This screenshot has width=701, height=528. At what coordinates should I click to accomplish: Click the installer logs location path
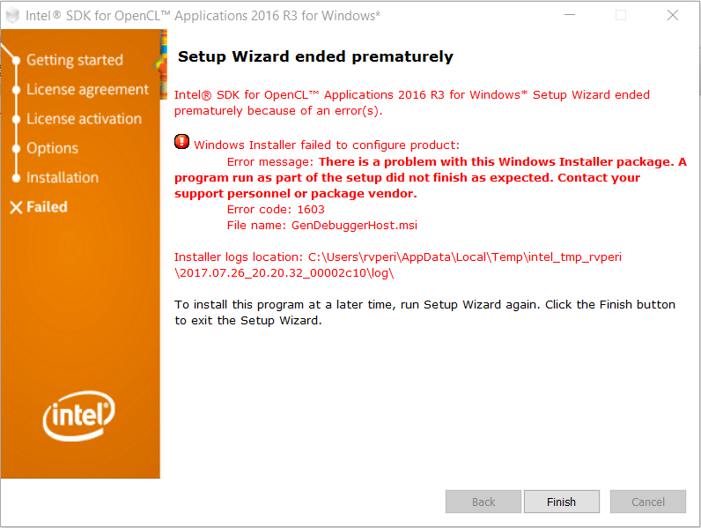coord(397,265)
